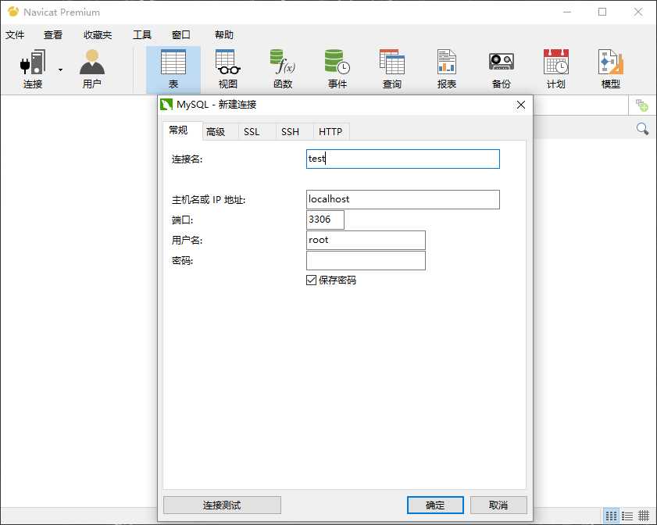This screenshot has height=525, width=657.
Task: Open the 查看 menu
Action: click(53, 35)
